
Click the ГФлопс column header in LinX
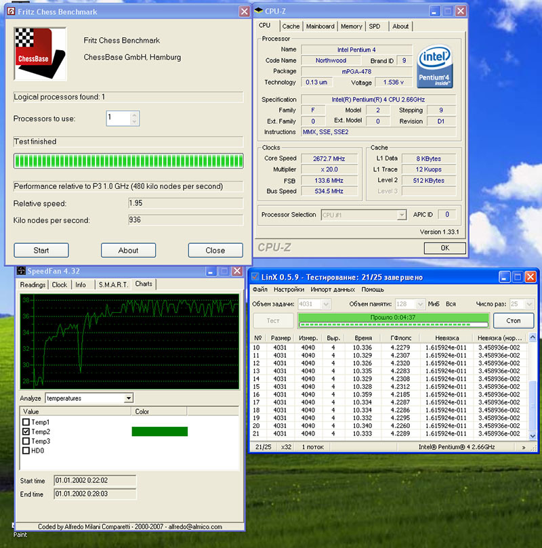401,338
